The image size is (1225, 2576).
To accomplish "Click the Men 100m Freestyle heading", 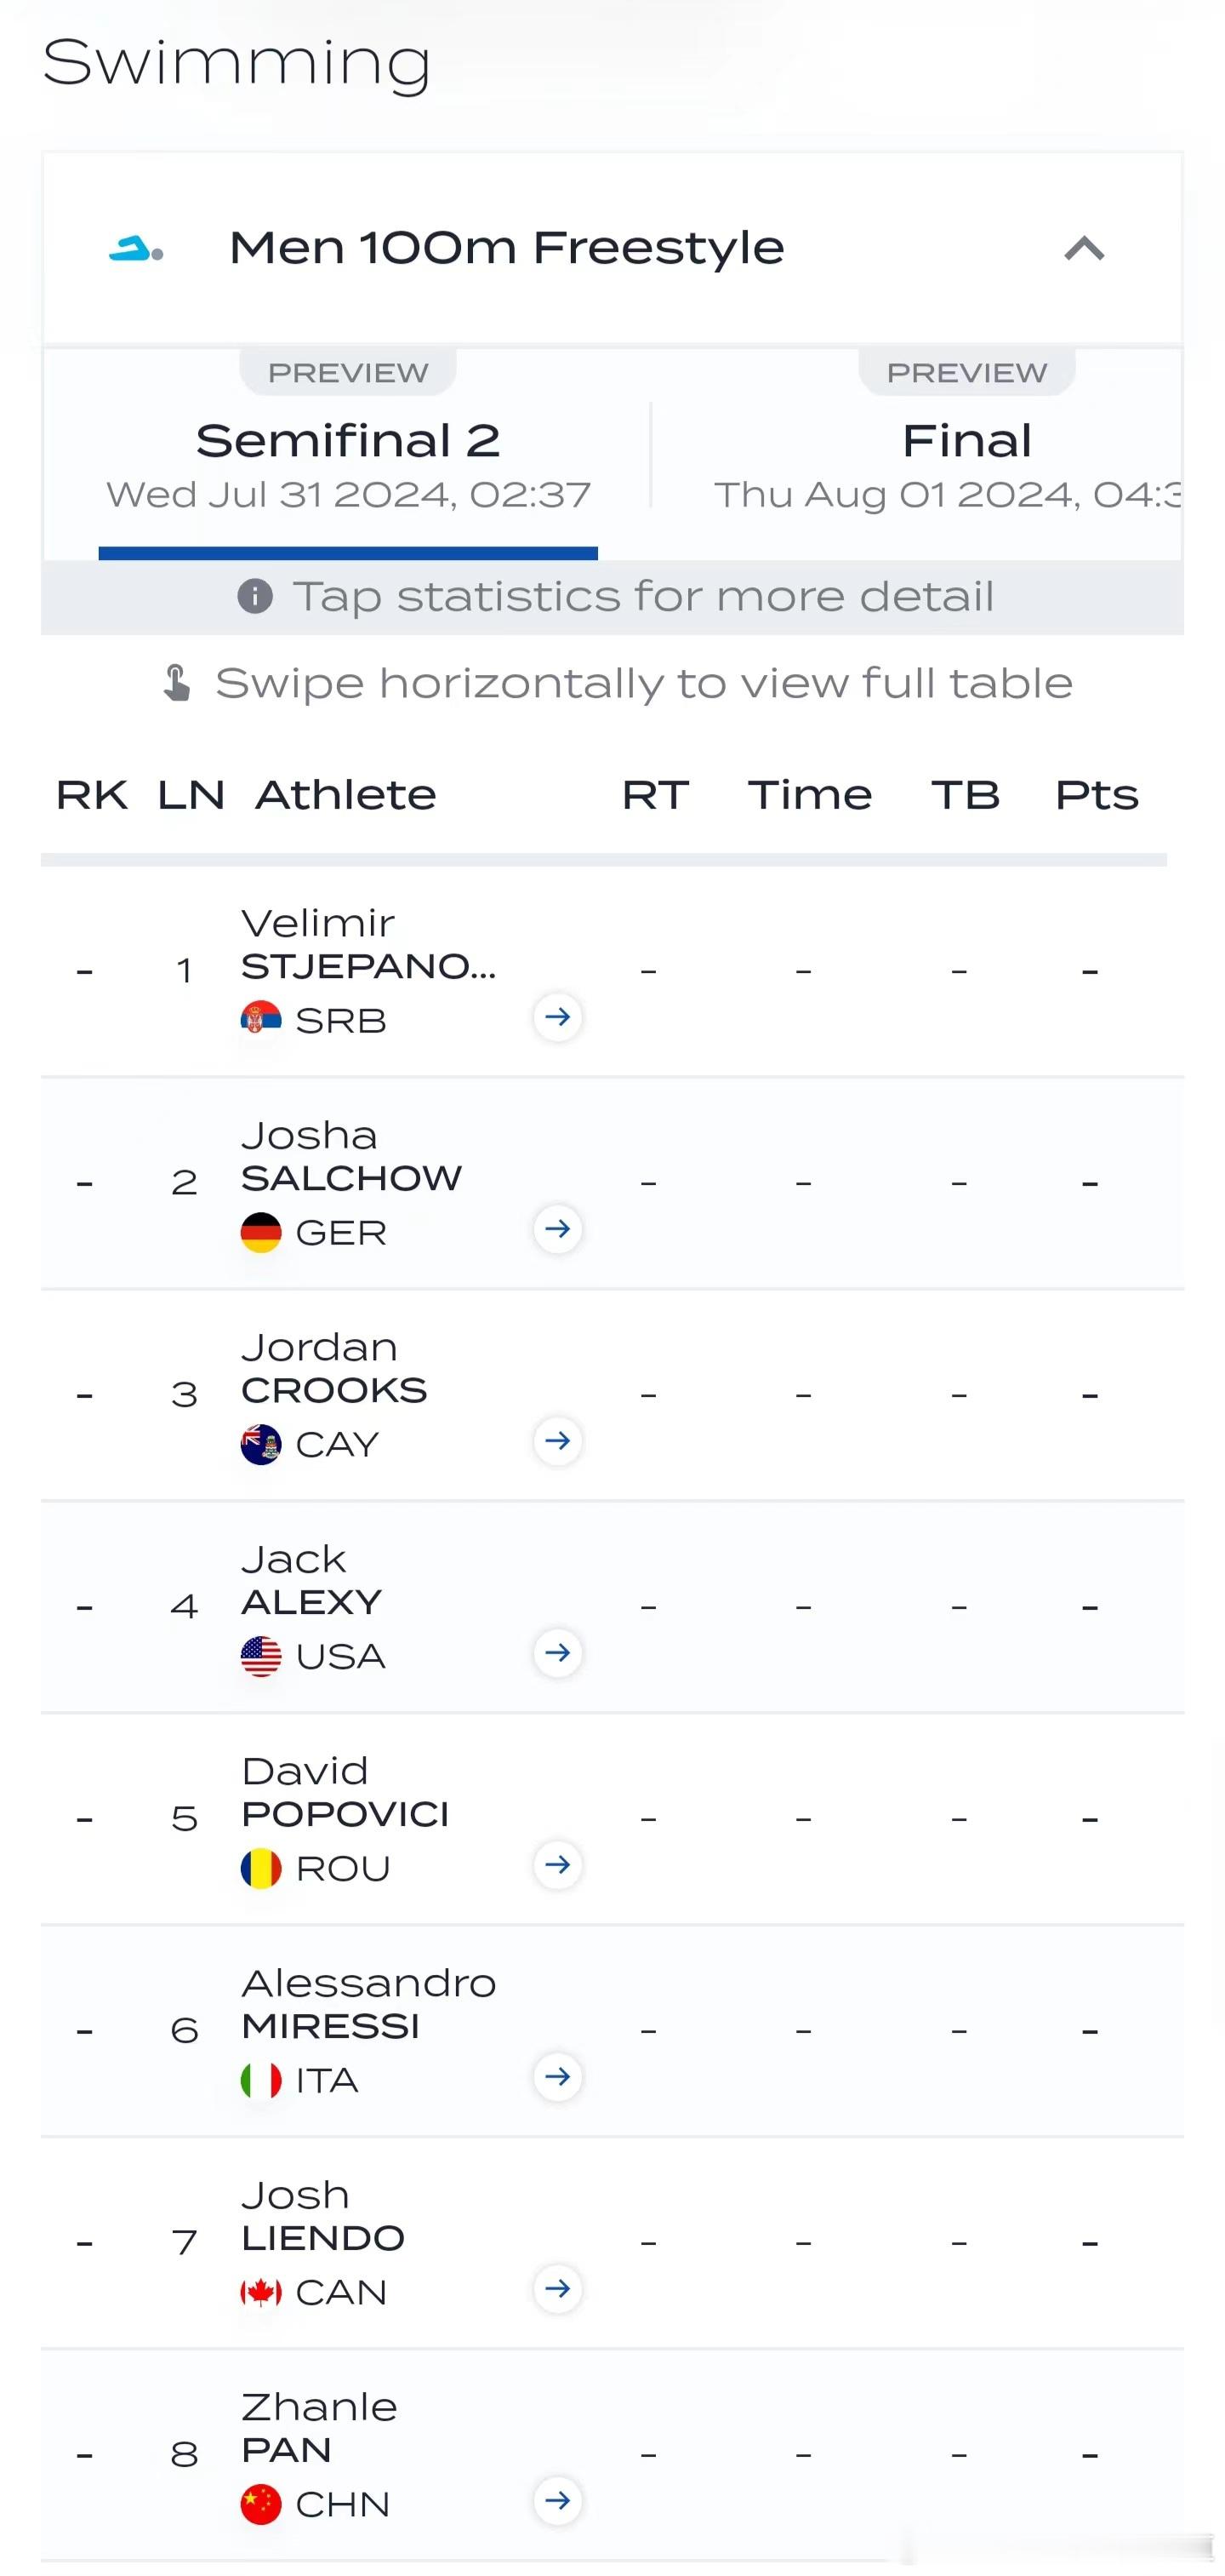I will click(x=506, y=248).
